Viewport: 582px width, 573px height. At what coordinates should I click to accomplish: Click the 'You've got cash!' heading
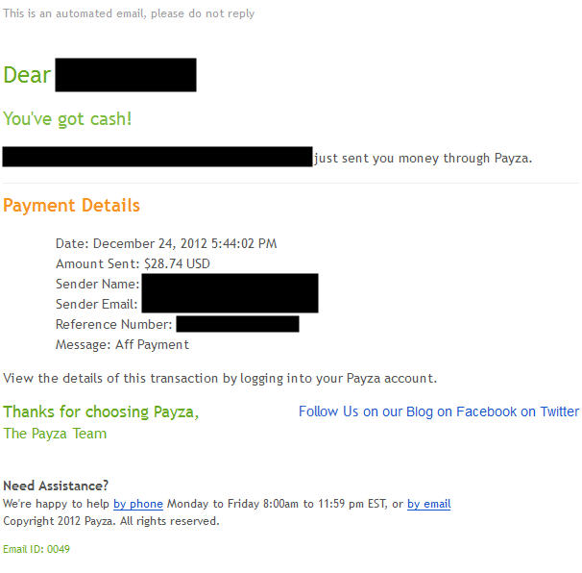click(67, 119)
